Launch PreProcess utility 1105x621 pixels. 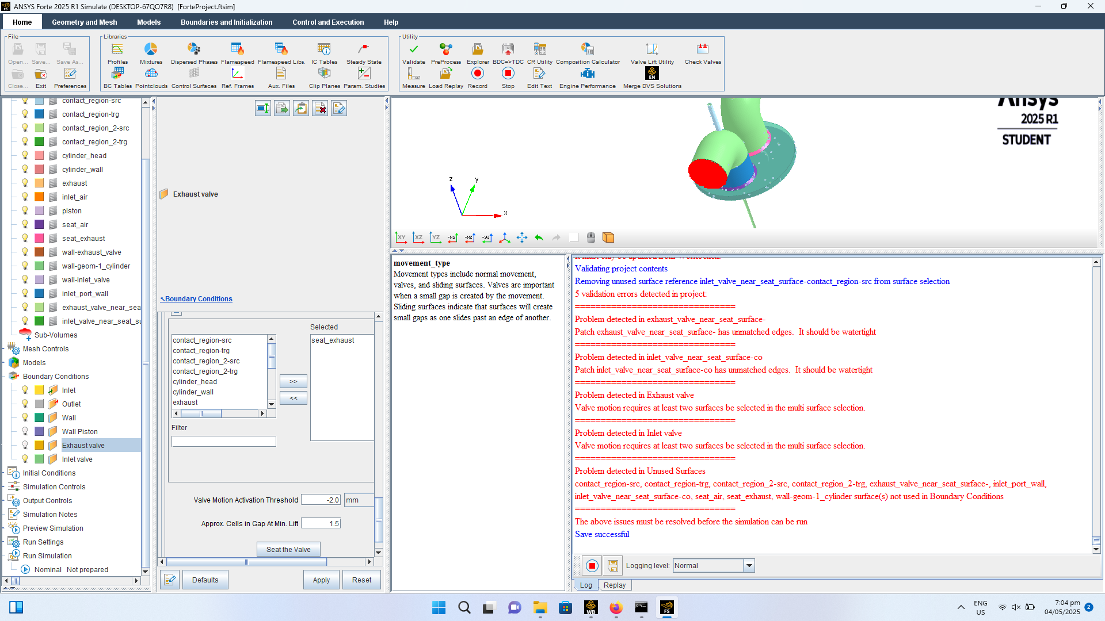pyautogui.click(x=445, y=53)
